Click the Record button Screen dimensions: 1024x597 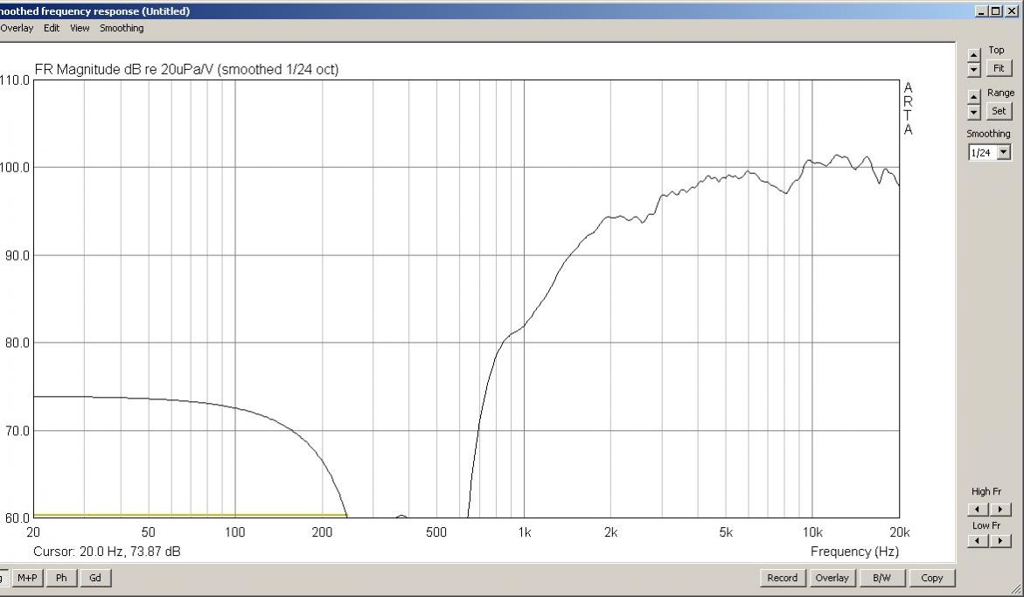[x=783, y=578]
